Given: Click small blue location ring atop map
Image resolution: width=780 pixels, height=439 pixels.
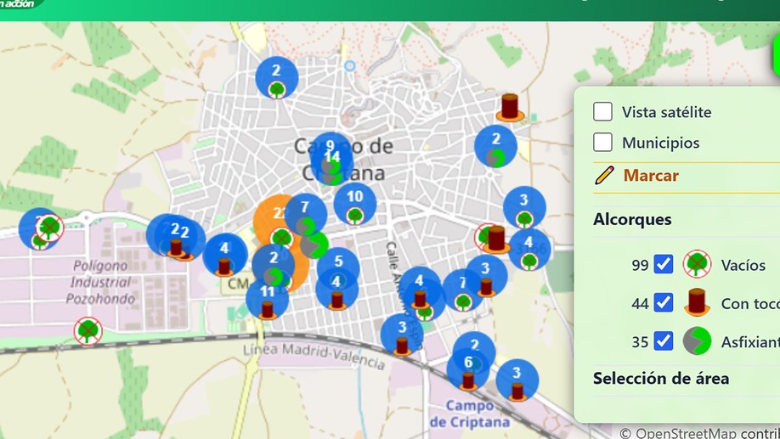Looking at the screenshot, I should tap(350, 65).
